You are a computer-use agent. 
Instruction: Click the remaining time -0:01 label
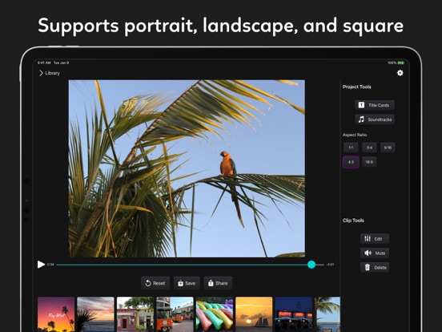(330, 265)
